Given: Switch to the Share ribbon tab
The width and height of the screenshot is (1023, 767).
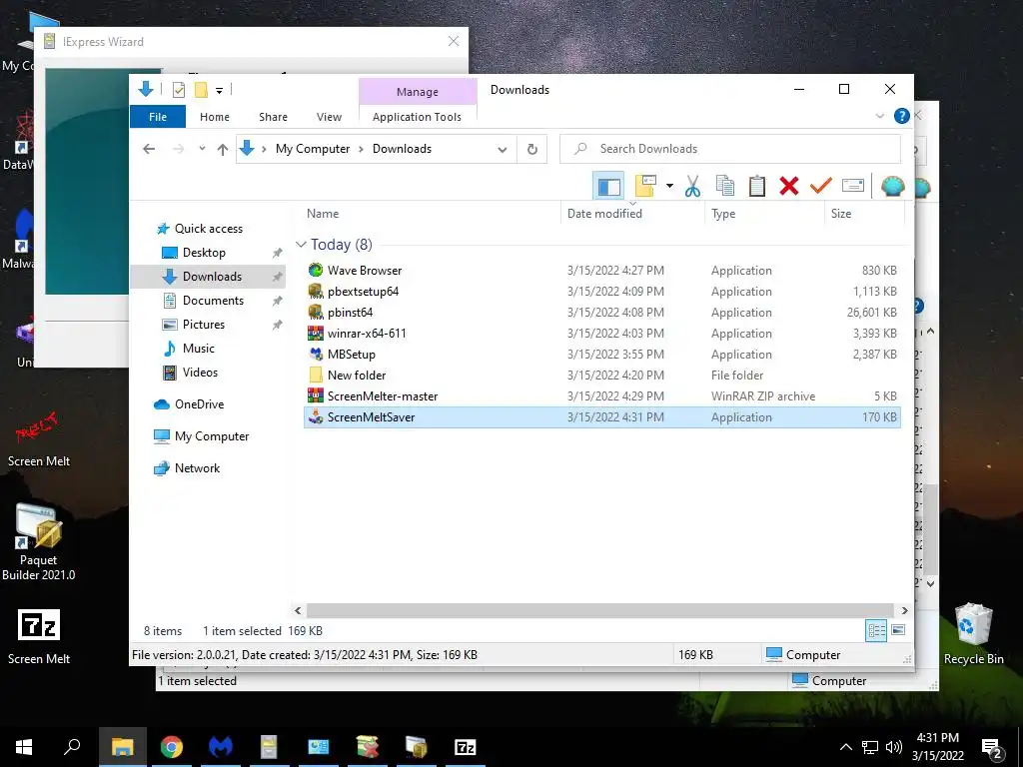Looking at the screenshot, I should tap(273, 117).
